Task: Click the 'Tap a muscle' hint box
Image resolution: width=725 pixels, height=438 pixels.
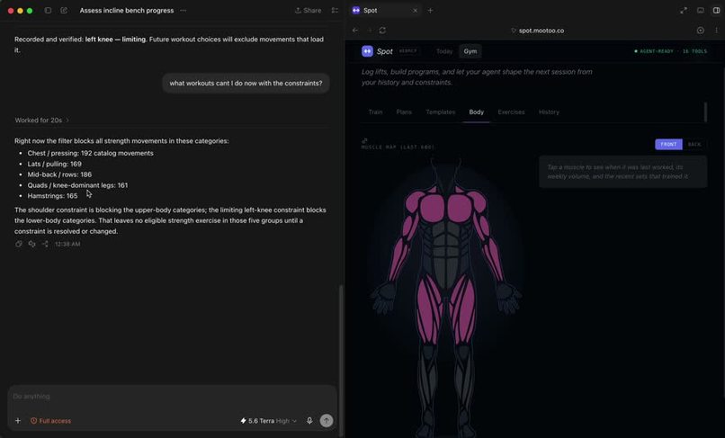Action: pyautogui.click(x=622, y=172)
